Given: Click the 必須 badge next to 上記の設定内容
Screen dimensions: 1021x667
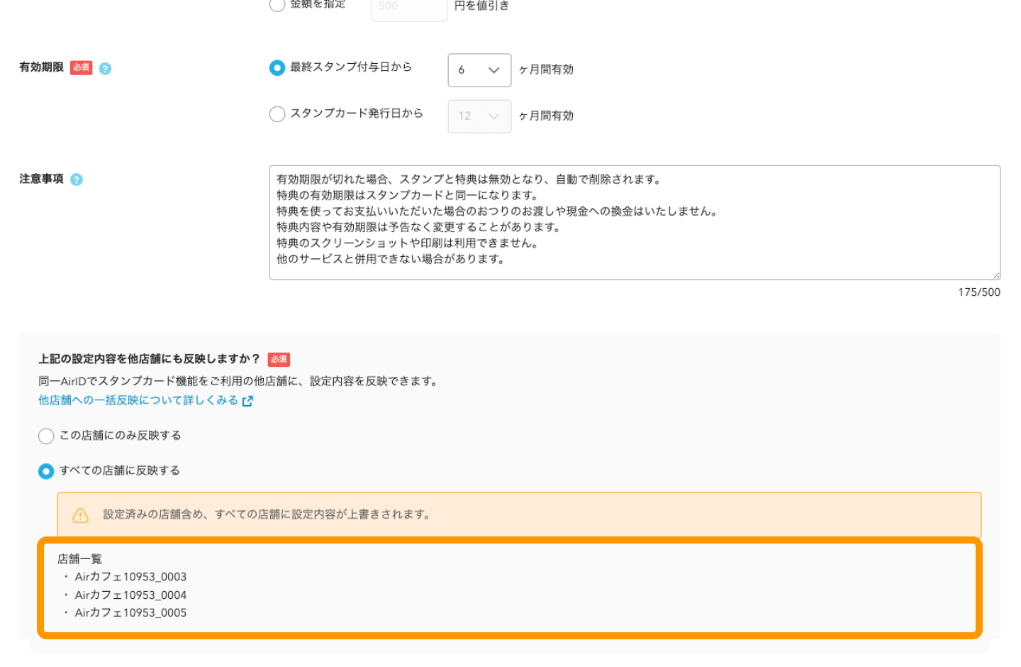Looking at the screenshot, I should coord(279,360).
